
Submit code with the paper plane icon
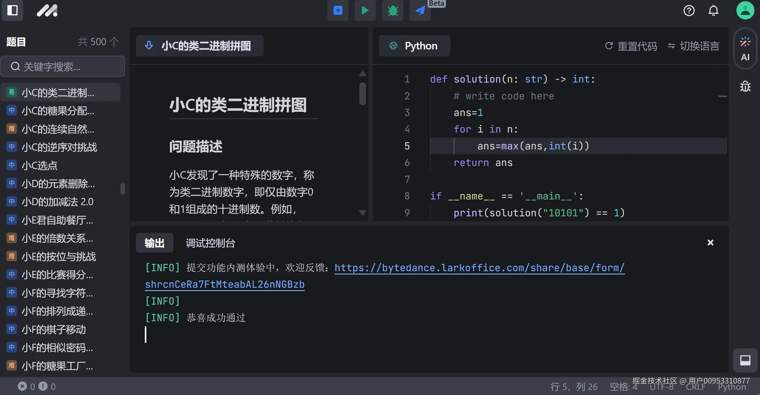click(420, 11)
